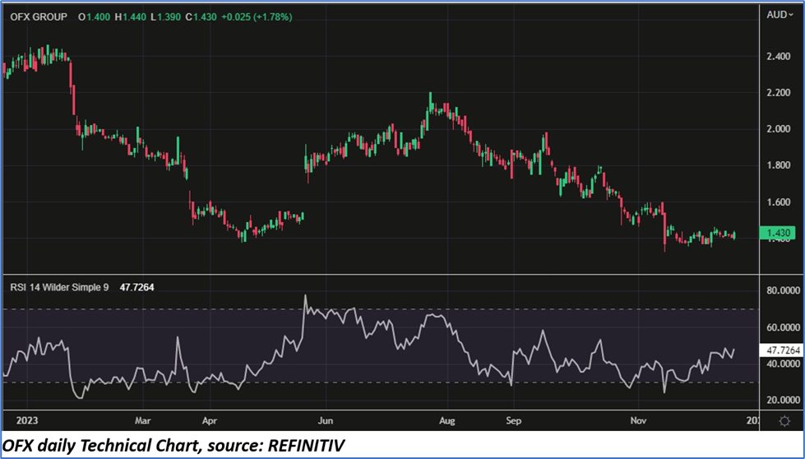Image resolution: width=805 pixels, height=459 pixels.
Task: Click the Mar label on time axis
Action: pyautogui.click(x=143, y=418)
